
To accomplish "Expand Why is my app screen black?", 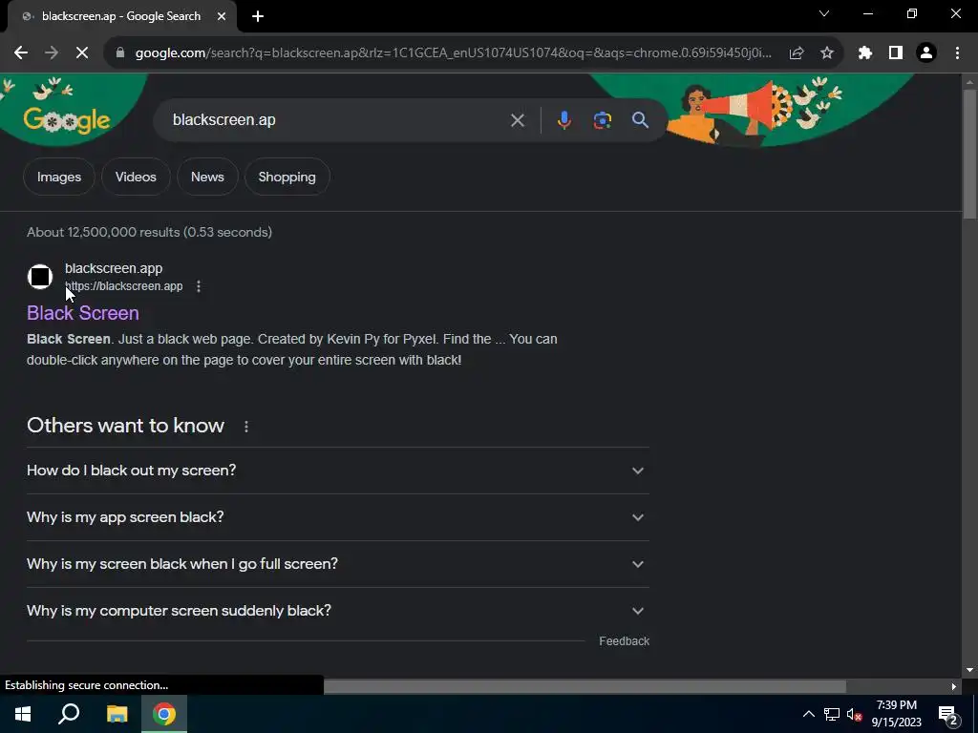I will (x=337, y=517).
